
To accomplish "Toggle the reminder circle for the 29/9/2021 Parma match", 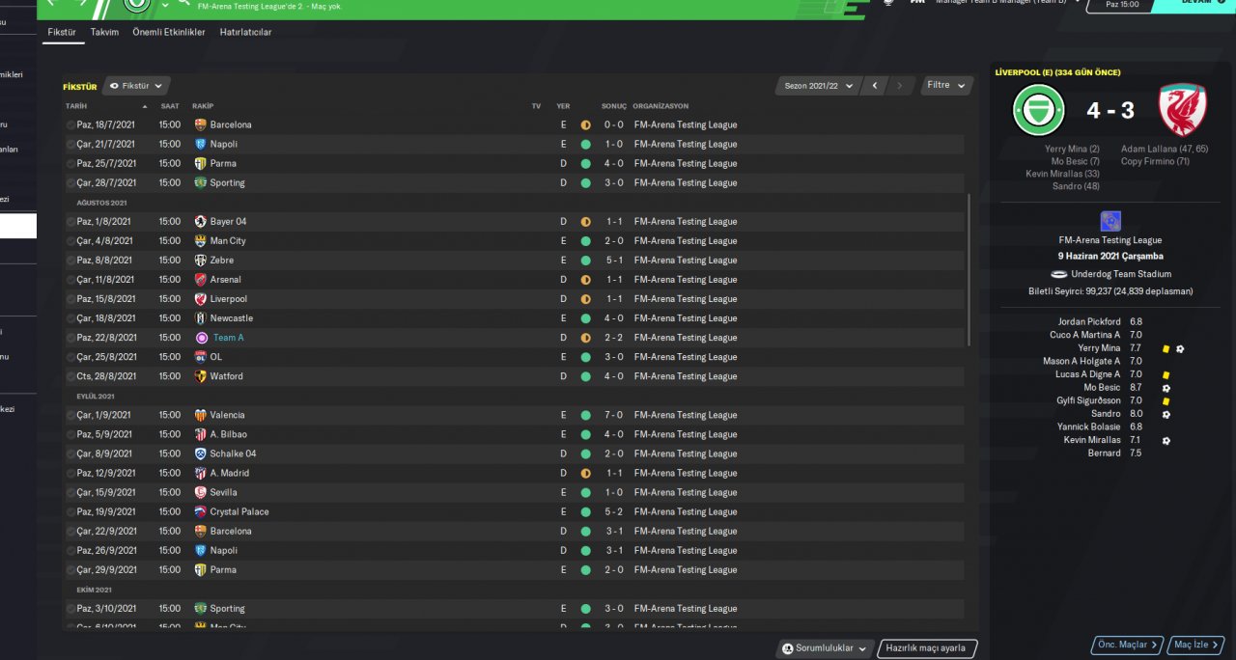I will pos(70,569).
